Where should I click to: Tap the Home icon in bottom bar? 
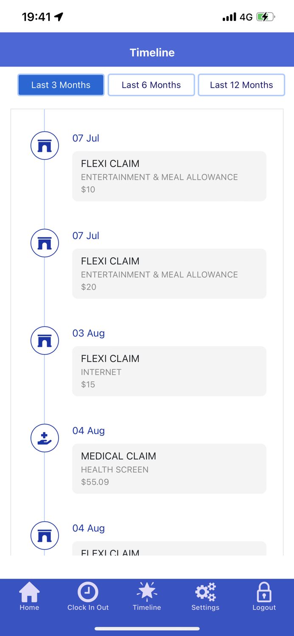tap(29, 593)
